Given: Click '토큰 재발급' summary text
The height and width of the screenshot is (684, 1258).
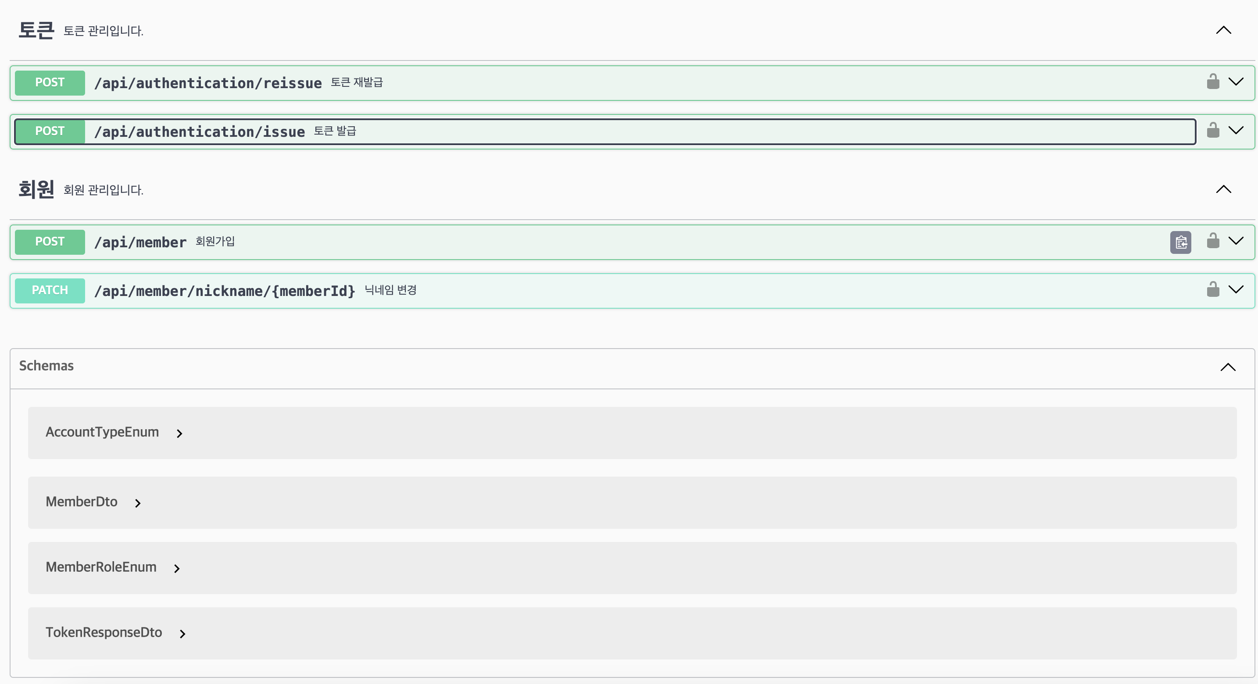Looking at the screenshot, I should pos(357,82).
